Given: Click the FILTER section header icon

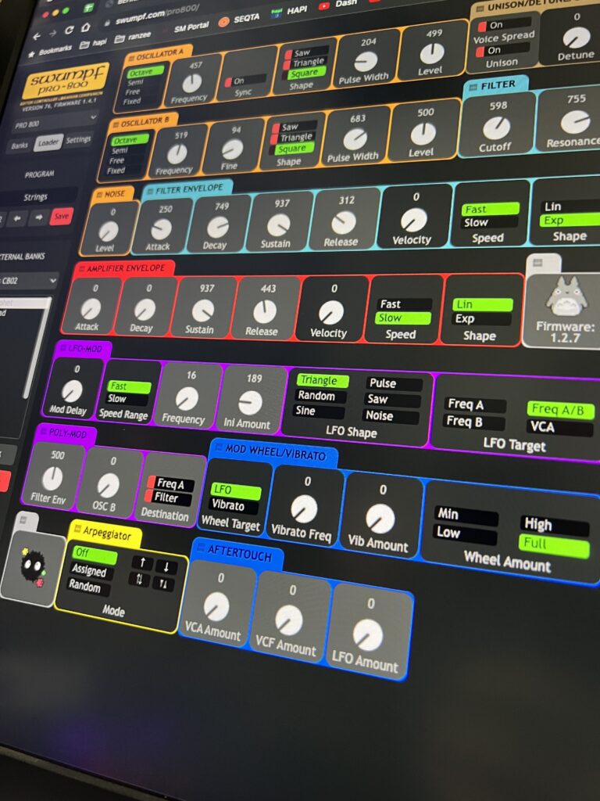Looking at the screenshot, I should coord(473,87).
